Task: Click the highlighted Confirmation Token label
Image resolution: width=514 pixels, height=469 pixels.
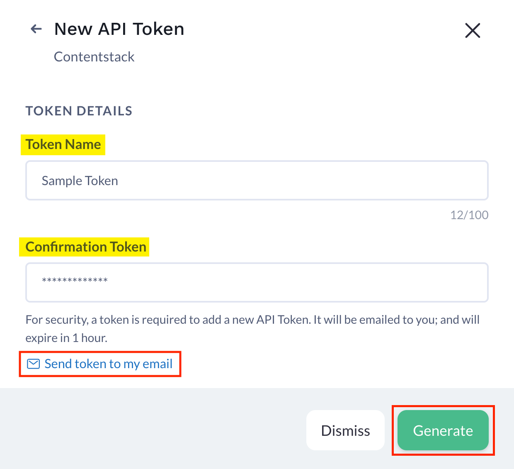Action: 86,247
